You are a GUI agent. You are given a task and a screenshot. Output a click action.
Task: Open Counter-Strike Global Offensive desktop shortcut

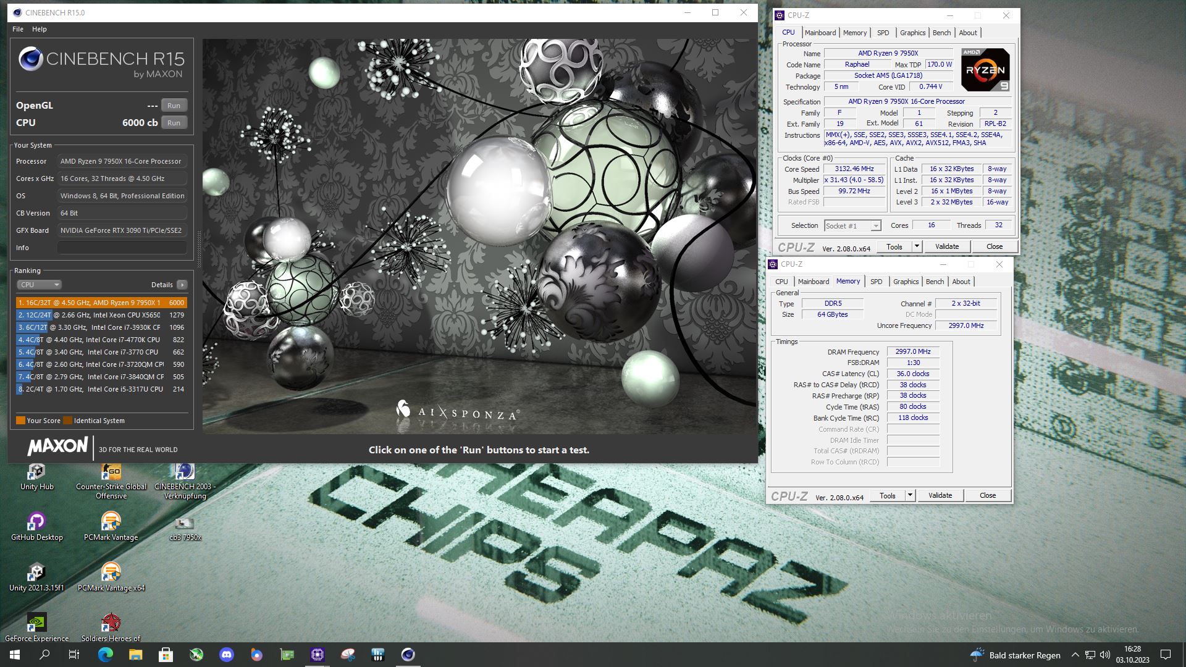click(111, 481)
